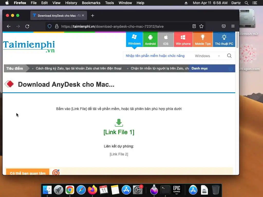The height and width of the screenshot is (197, 263).
Task: Select the Thủ thuật PC category tile
Action: (x=224, y=39)
